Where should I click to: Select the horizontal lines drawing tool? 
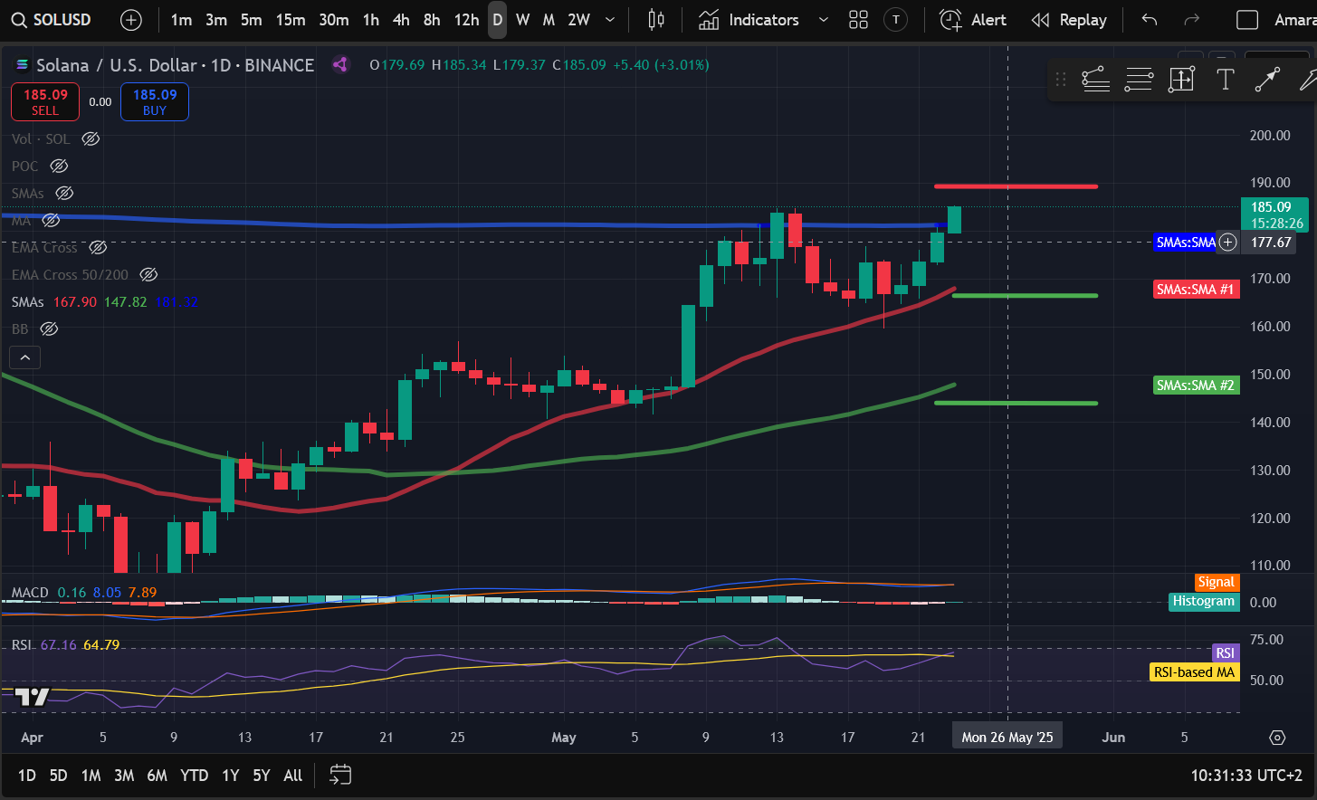1139,80
